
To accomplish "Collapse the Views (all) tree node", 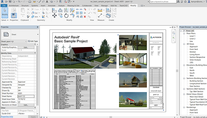I will [181, 31].
